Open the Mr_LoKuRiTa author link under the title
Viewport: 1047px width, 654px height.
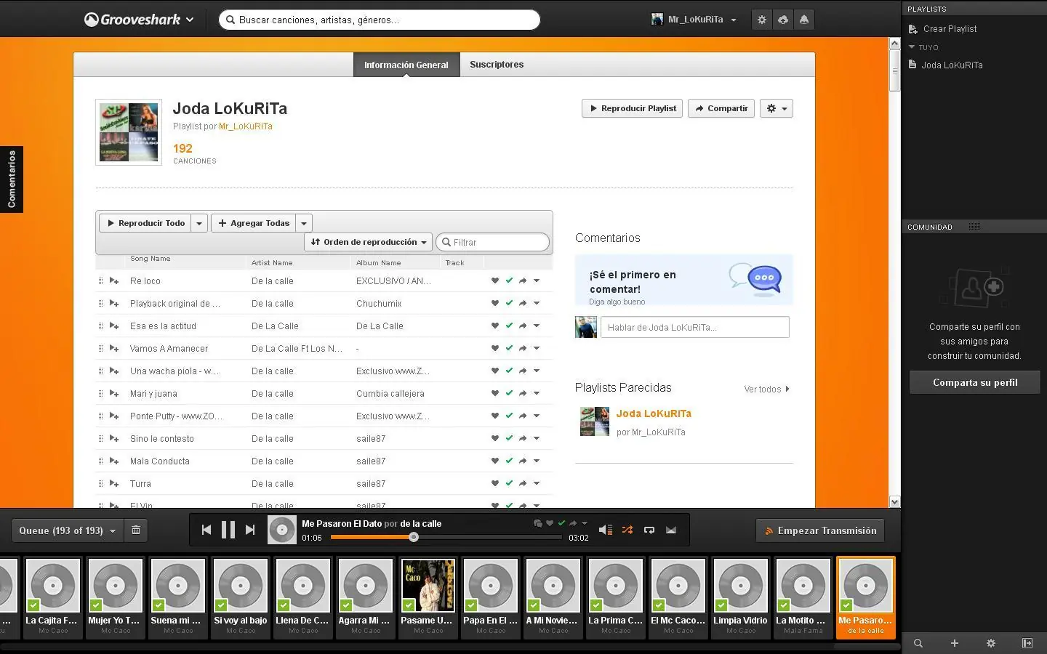pos(246,126)
